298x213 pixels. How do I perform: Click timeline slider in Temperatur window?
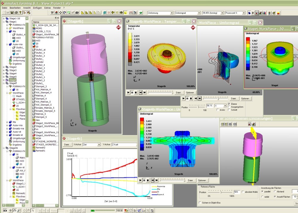[160, 92]
